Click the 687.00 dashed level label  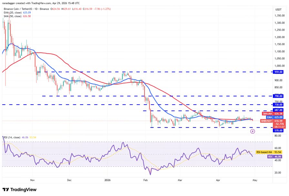click(278, 110)
